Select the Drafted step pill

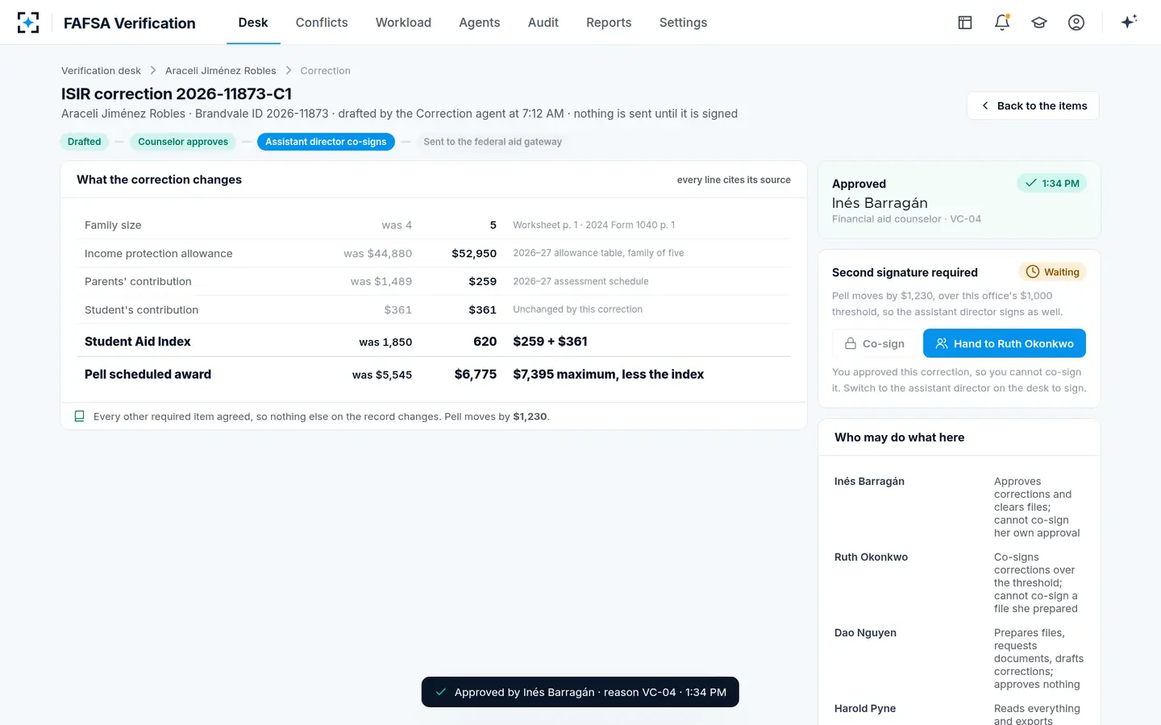85,142
